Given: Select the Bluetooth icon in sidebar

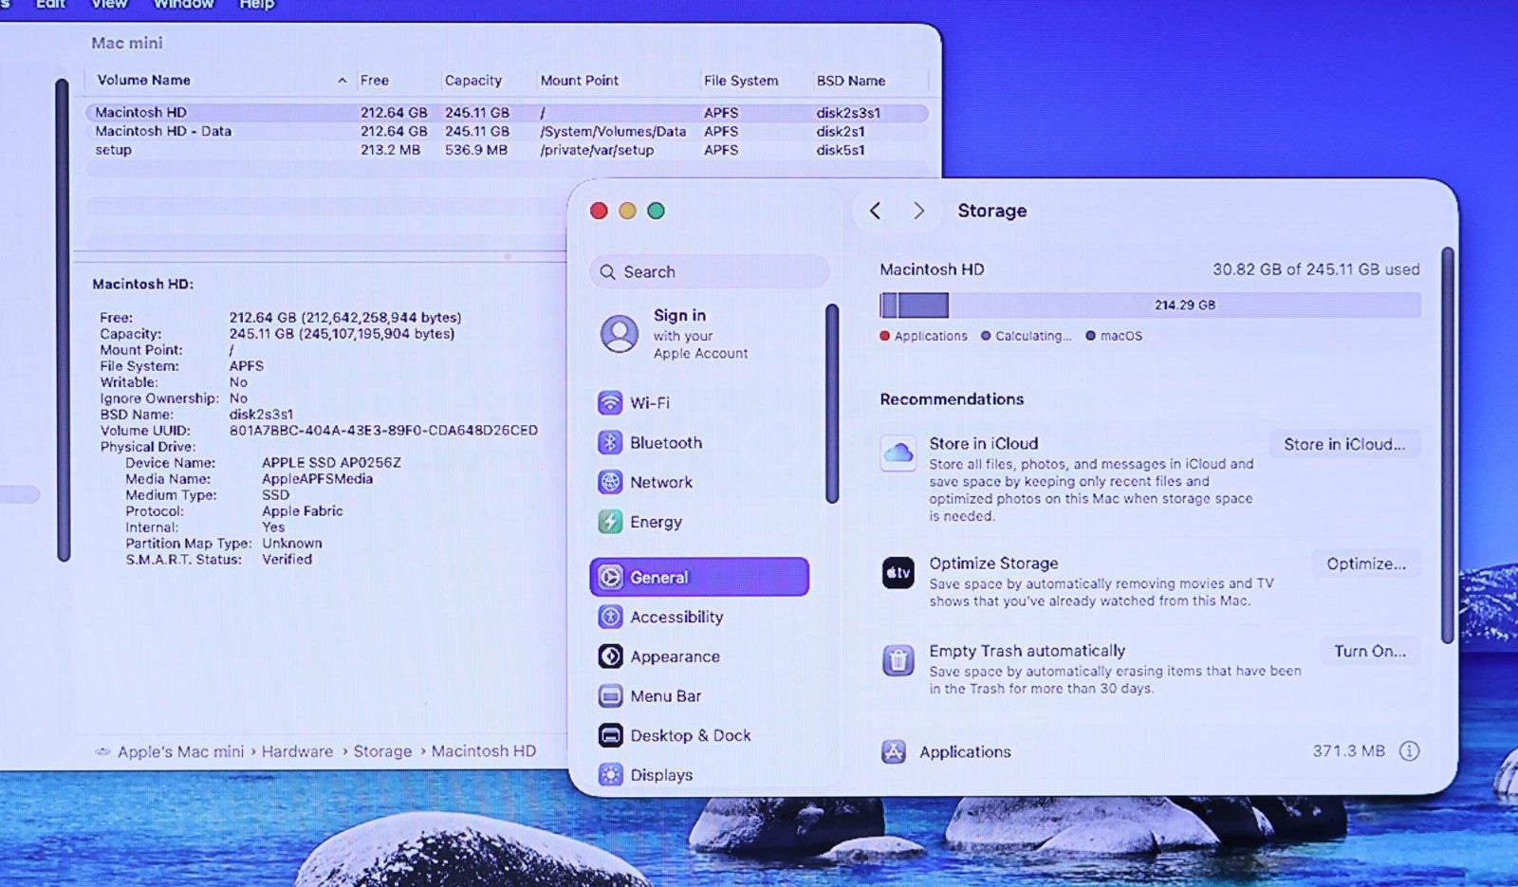Looking at the screenshot, I should click(x=610, y=443).
